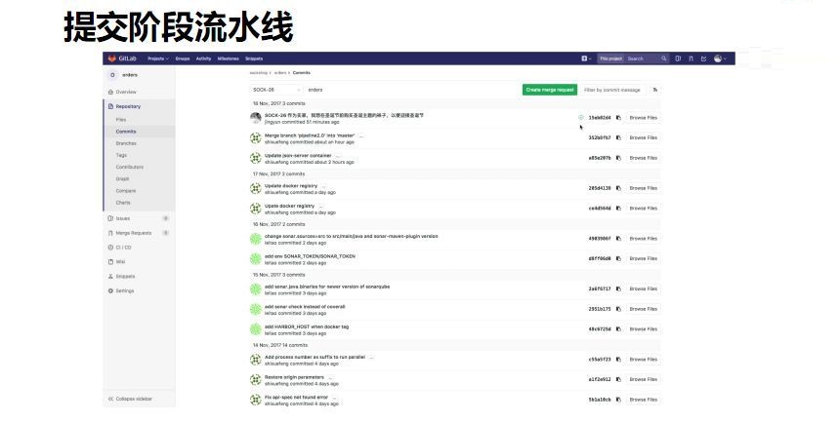Click copy icon beside SHA c55a5f23
This screenshot has height=422, width=840.
click(617, 359)
